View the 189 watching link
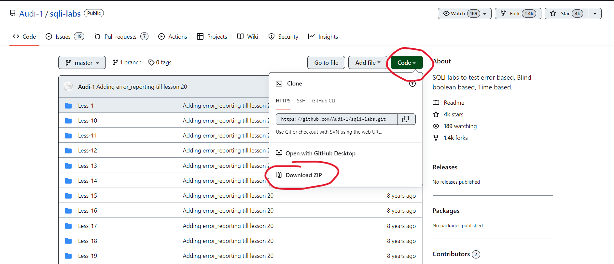 pos(455,126)
